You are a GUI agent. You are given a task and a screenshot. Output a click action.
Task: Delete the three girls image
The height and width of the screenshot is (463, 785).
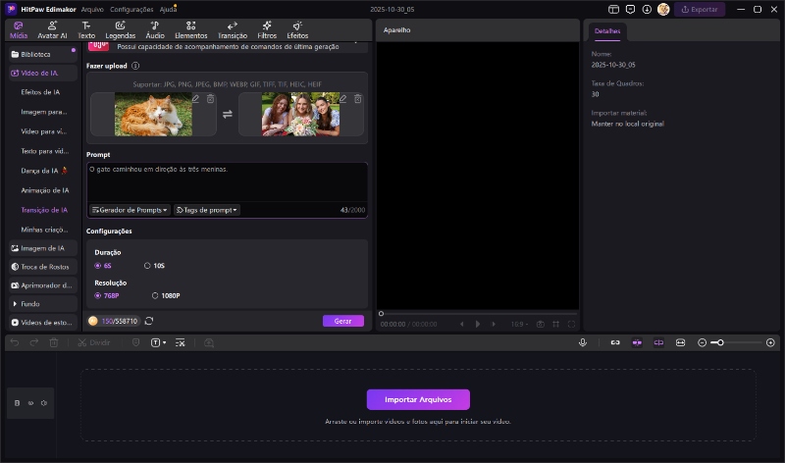click(x=358, y=99)
